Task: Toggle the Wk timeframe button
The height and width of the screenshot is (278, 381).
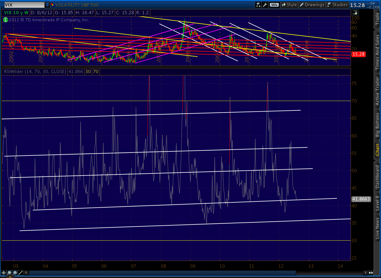Action: 274,5
